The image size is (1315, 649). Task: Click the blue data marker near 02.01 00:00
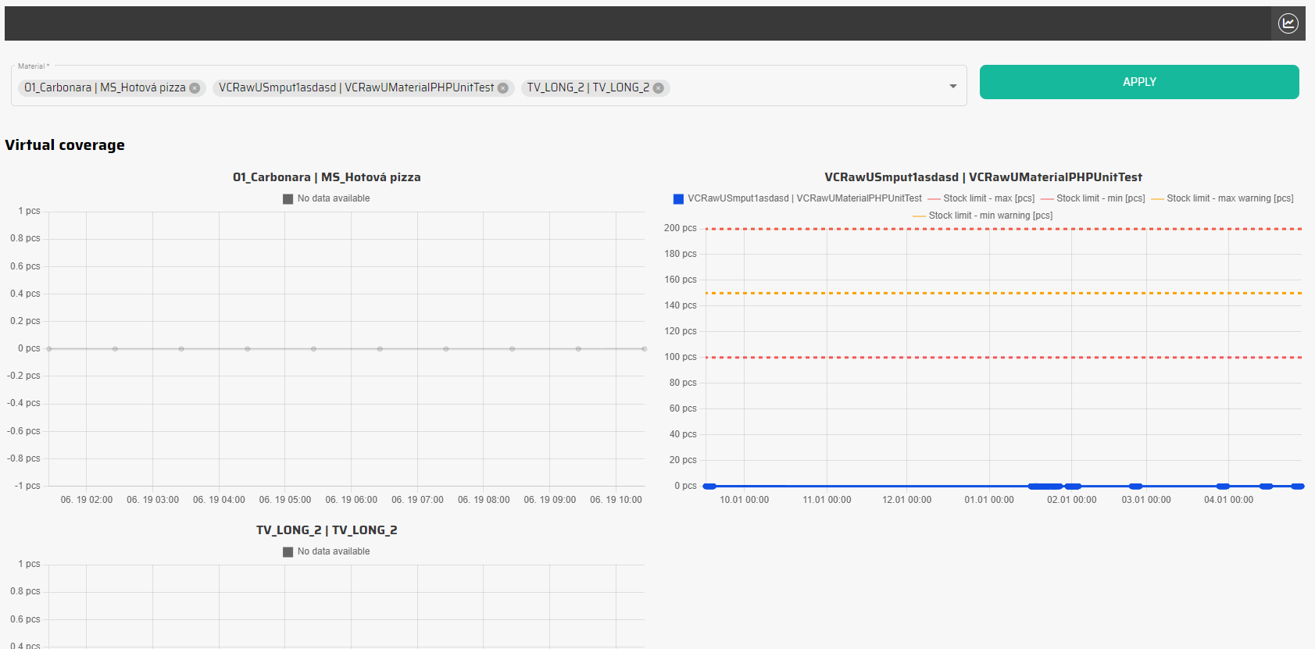pos(1072,487)
